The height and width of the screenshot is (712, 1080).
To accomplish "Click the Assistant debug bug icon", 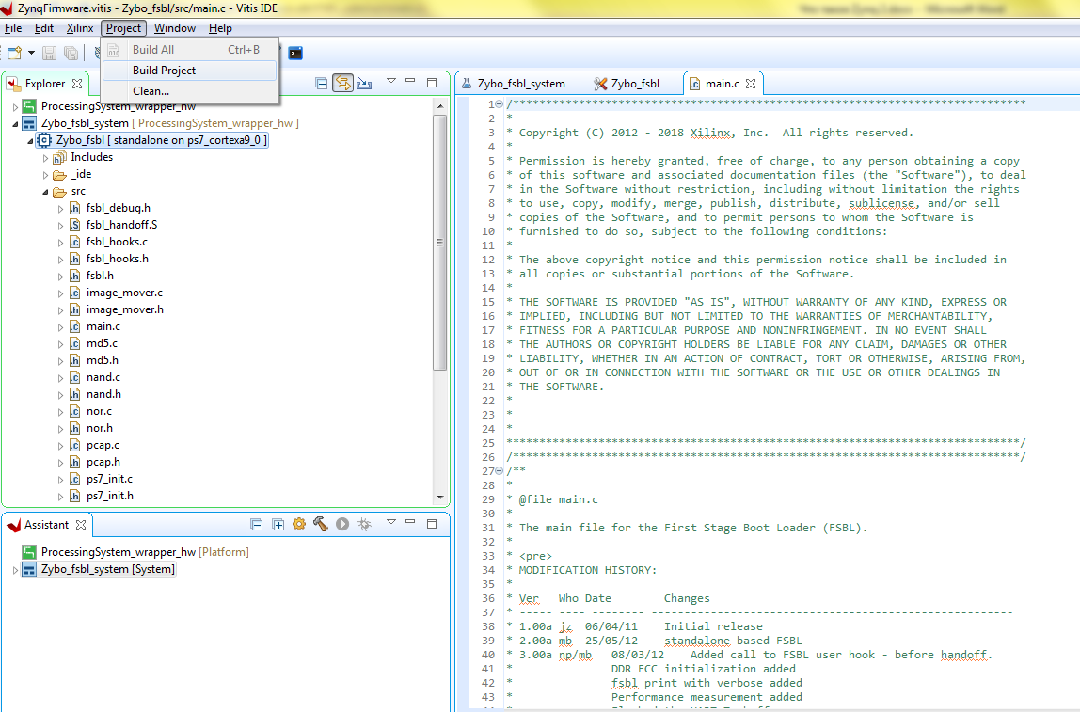I will (364, 524).
